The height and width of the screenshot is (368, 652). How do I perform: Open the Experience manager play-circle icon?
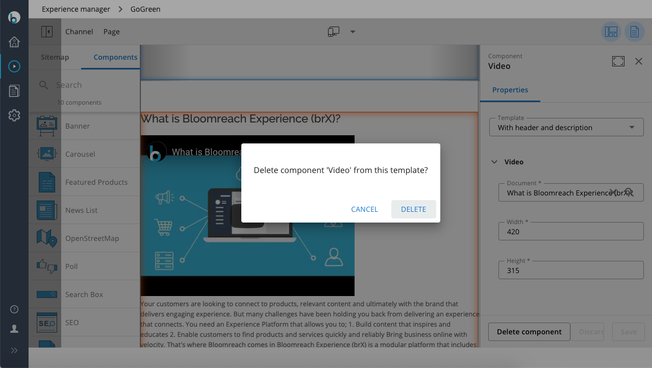[x=14, y=66]
